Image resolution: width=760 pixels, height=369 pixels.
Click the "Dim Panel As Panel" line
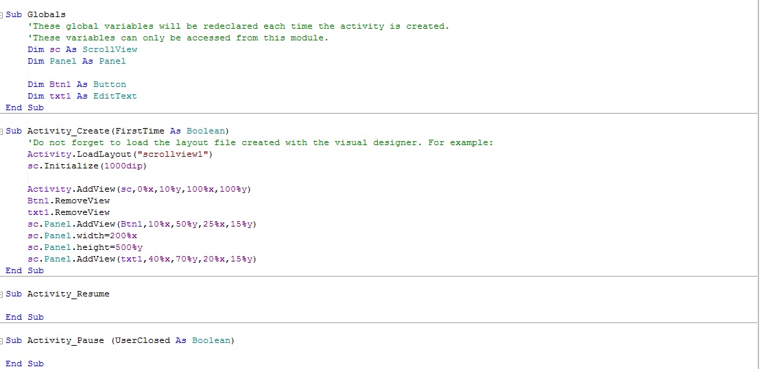(77, 61)
